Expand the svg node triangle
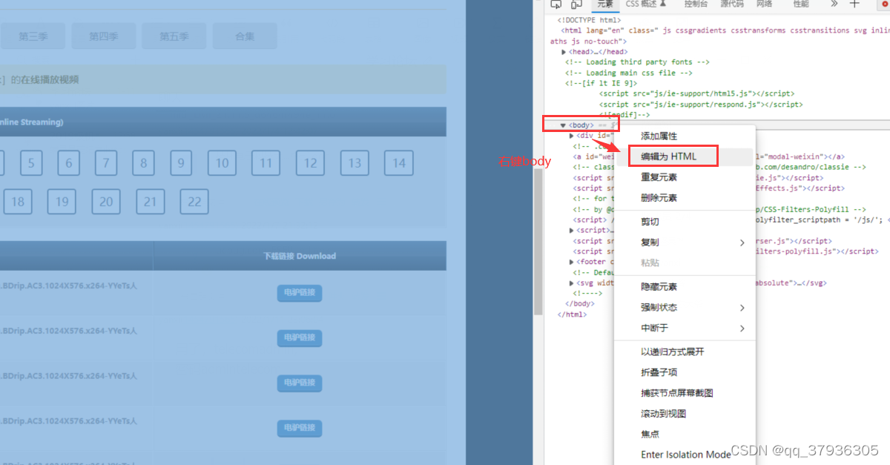890x465 pixels. point(572,283)
